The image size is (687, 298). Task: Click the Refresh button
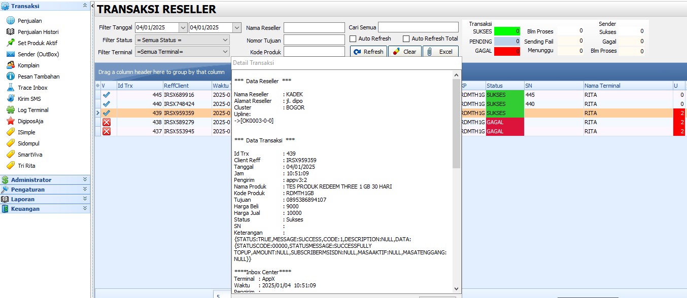click(x=368, y=51)
